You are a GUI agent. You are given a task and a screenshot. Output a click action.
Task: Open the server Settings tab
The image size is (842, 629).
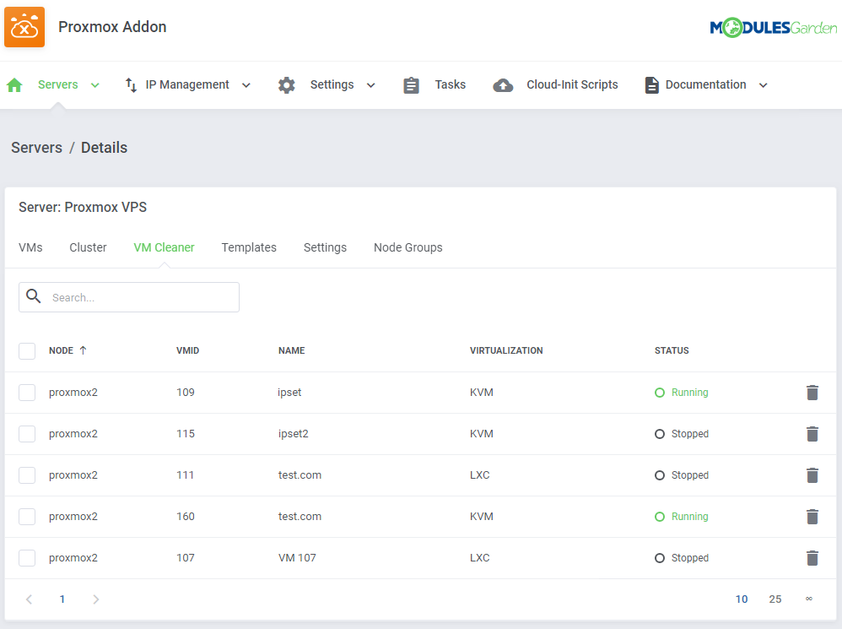[x=325, y=247]
